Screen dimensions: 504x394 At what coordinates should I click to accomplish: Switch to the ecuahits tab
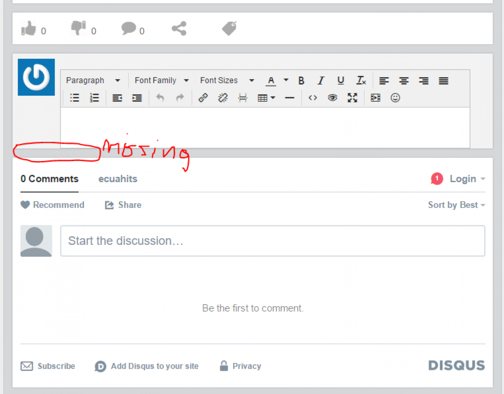click(118, 179)
